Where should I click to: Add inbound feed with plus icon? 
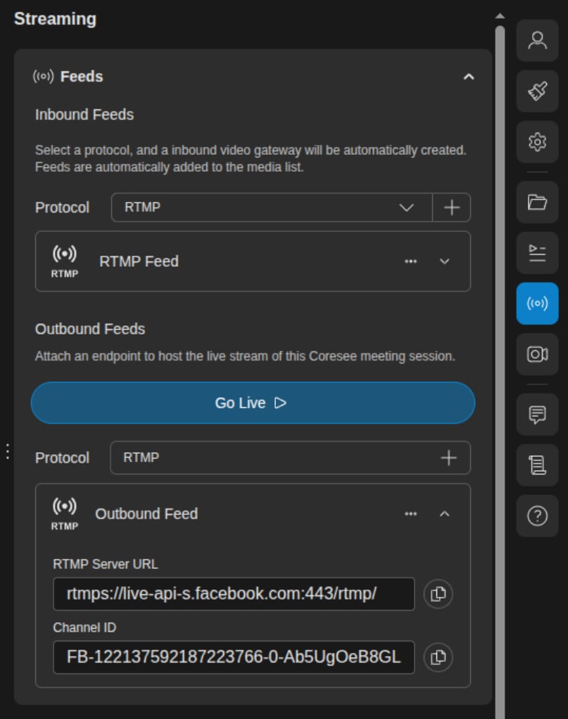452,207
